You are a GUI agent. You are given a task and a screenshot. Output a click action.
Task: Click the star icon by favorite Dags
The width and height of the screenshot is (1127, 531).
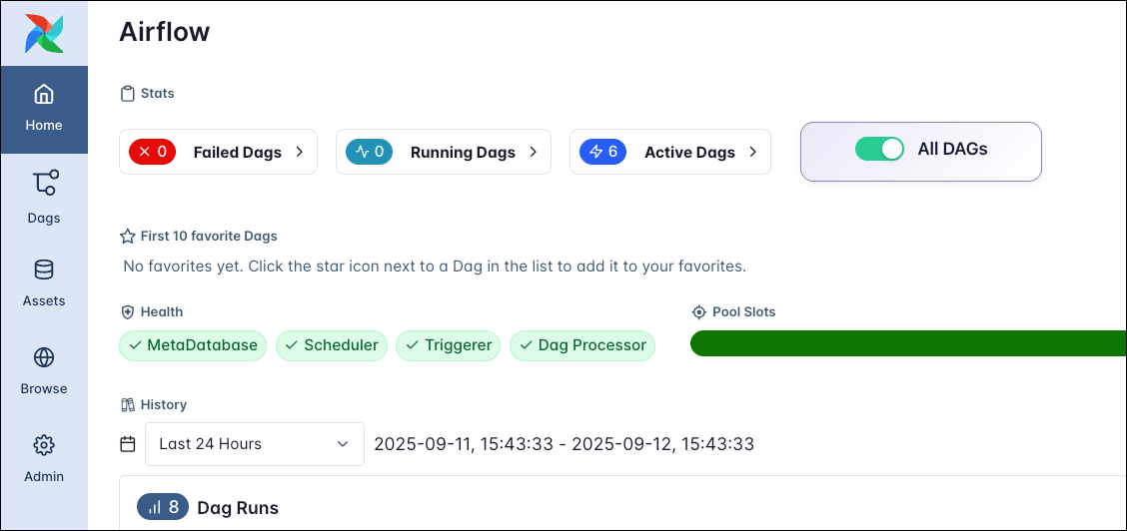128,237
